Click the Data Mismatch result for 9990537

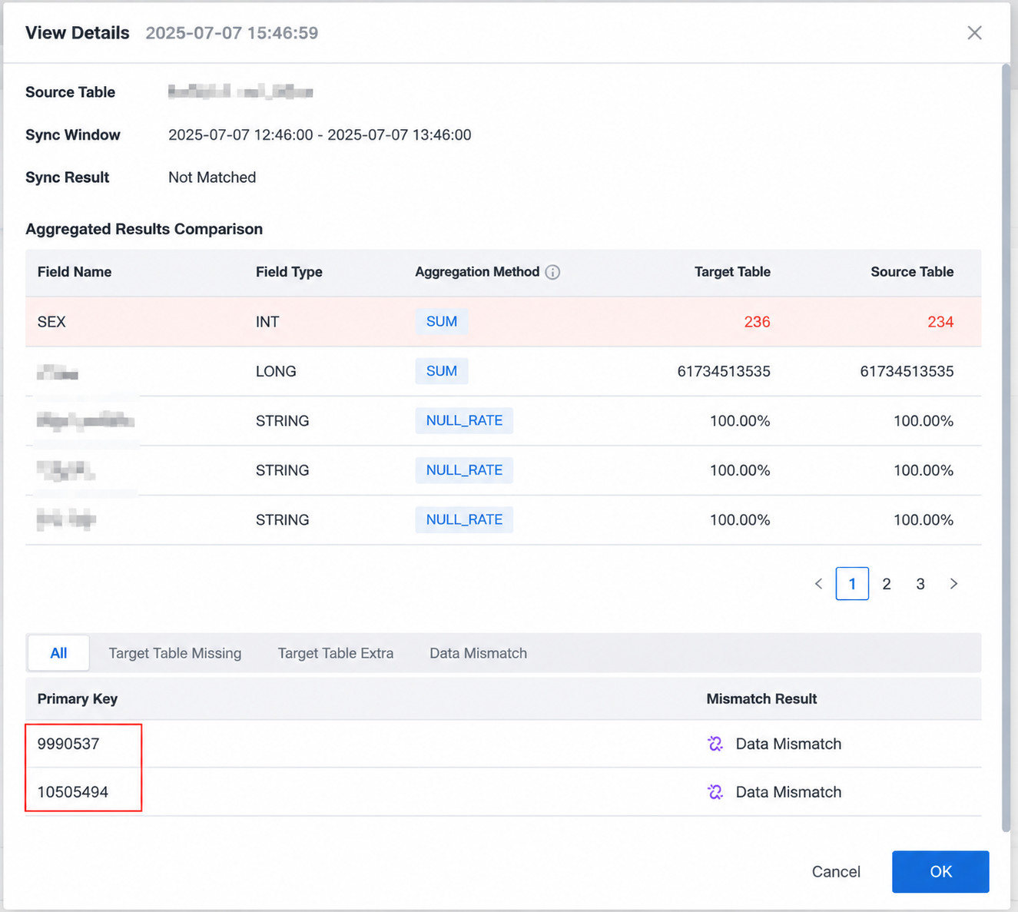point(788,744)
